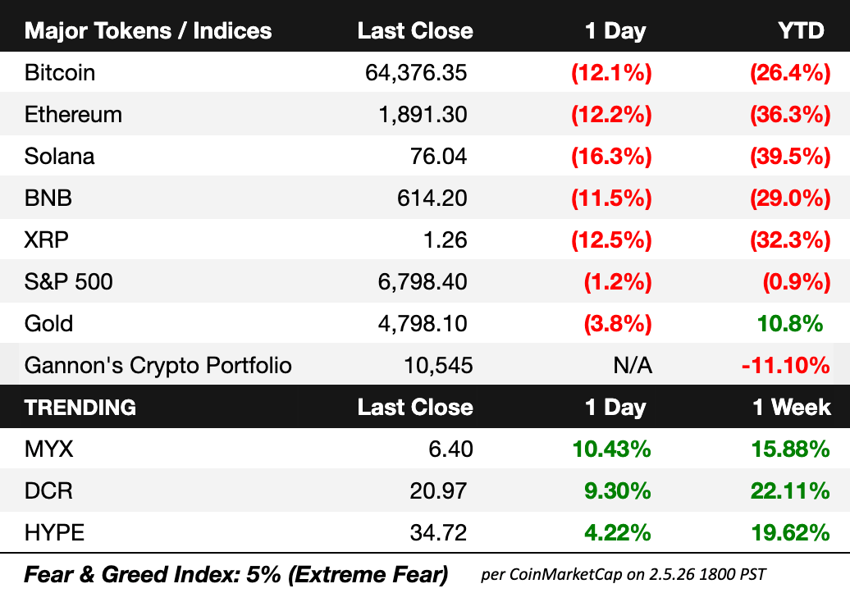The image size is (850, 602).
Task: Select the DCR trending token
Action: pos(48,491)
